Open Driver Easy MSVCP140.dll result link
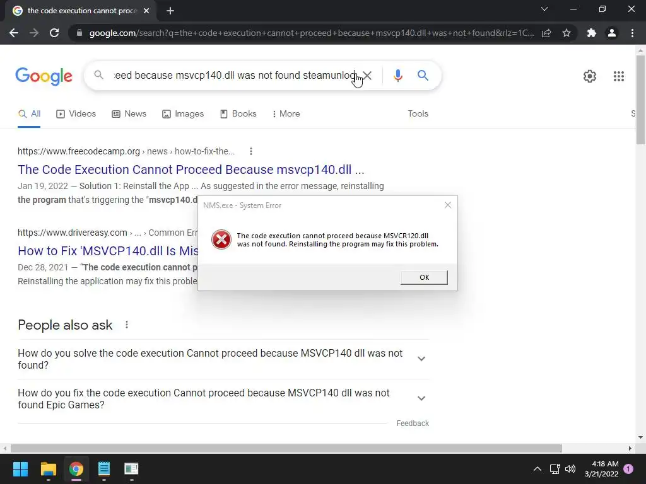Viewport: 646px width, 484px height. [x=108, y=251]
